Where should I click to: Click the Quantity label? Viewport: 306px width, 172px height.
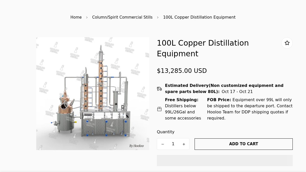point(165,132)
